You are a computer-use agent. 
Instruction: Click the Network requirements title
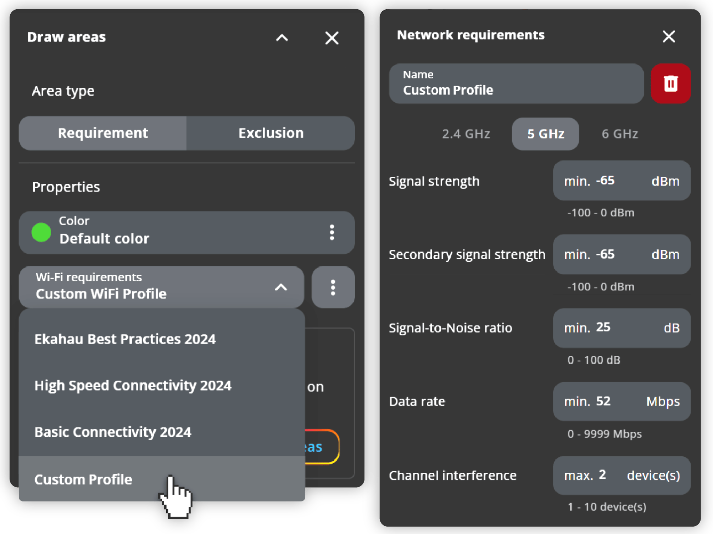click(470, 35)
